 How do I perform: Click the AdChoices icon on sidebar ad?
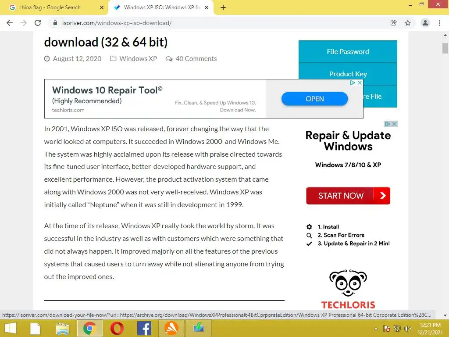tap(388, 124)
